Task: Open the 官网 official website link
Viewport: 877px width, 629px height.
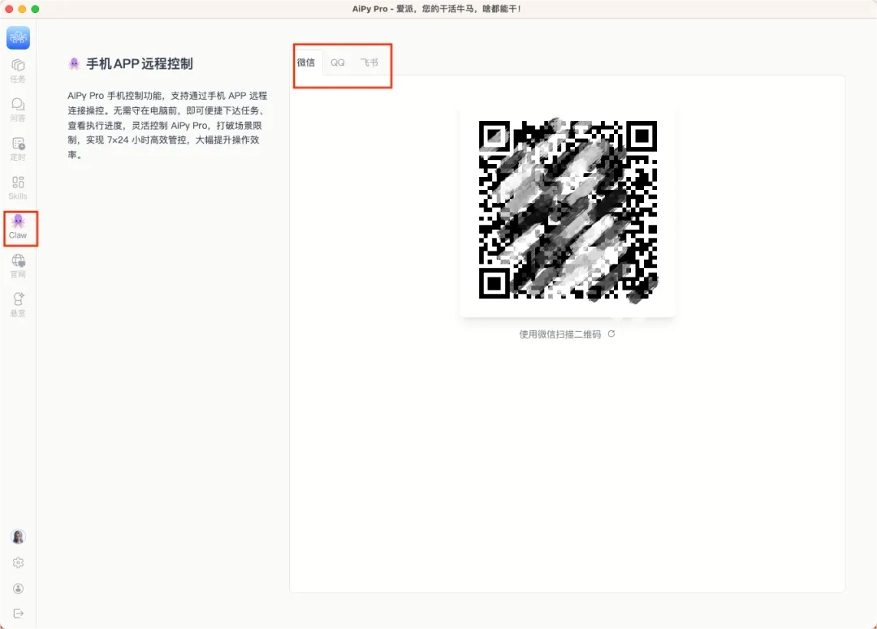Action: 18,266
